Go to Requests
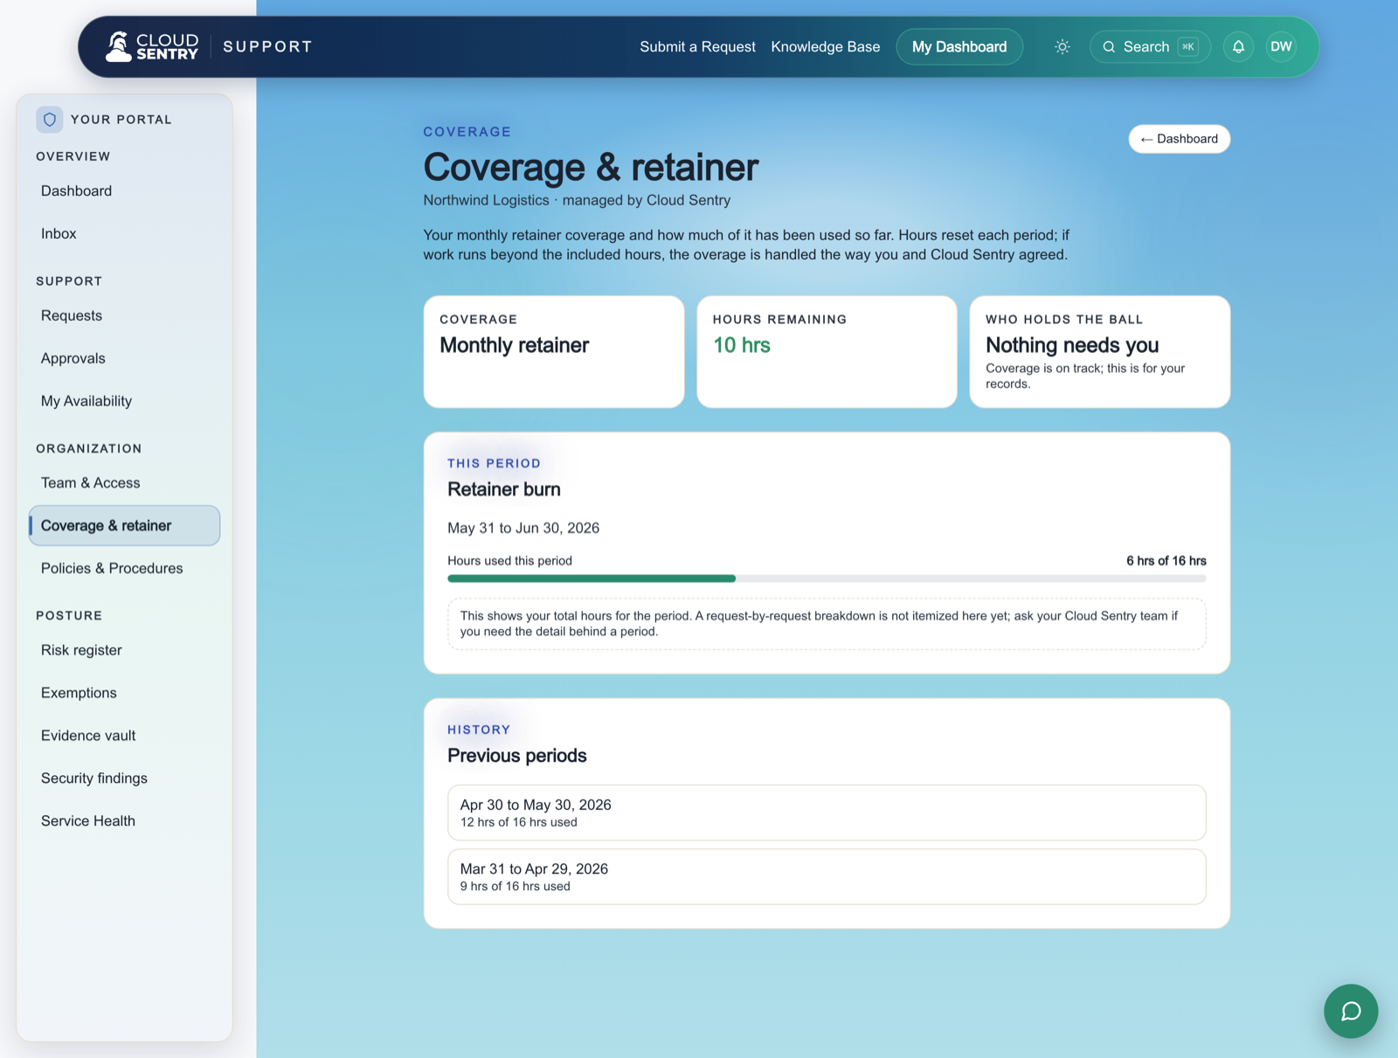 point(124,316)
